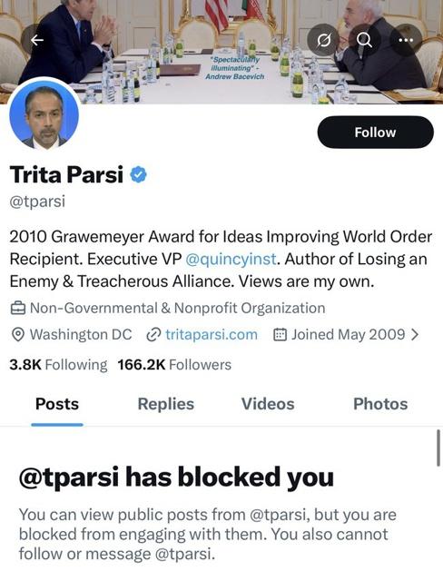Expand the Joined May 2009 chevron
This screenshot has width=443, height=581.
pos(415,335)
